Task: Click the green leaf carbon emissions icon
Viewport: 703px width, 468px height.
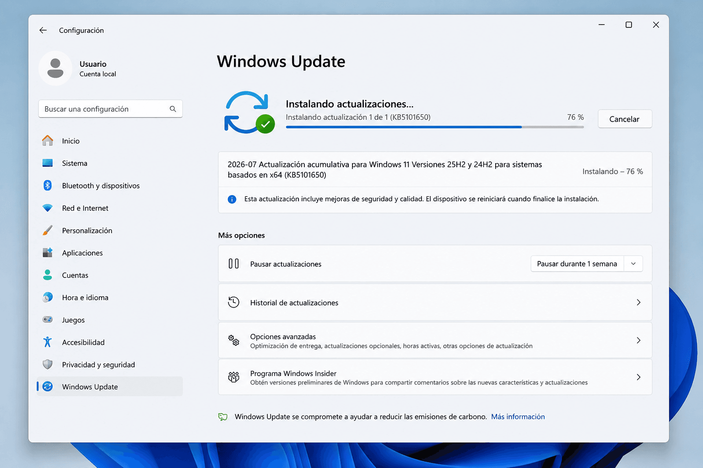Action: pyautogui.click(x=223, y=417)
